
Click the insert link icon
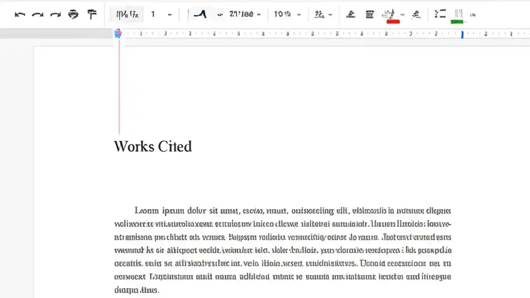click(x=351, y=14)
